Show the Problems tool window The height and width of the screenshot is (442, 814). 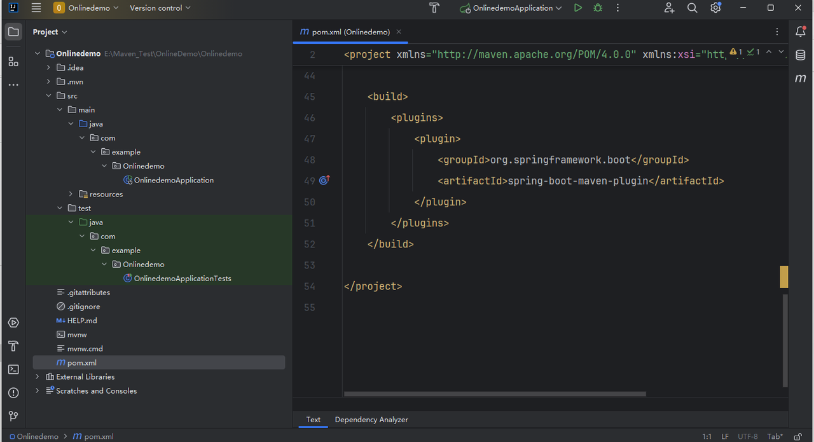click(x=13, y=393)
